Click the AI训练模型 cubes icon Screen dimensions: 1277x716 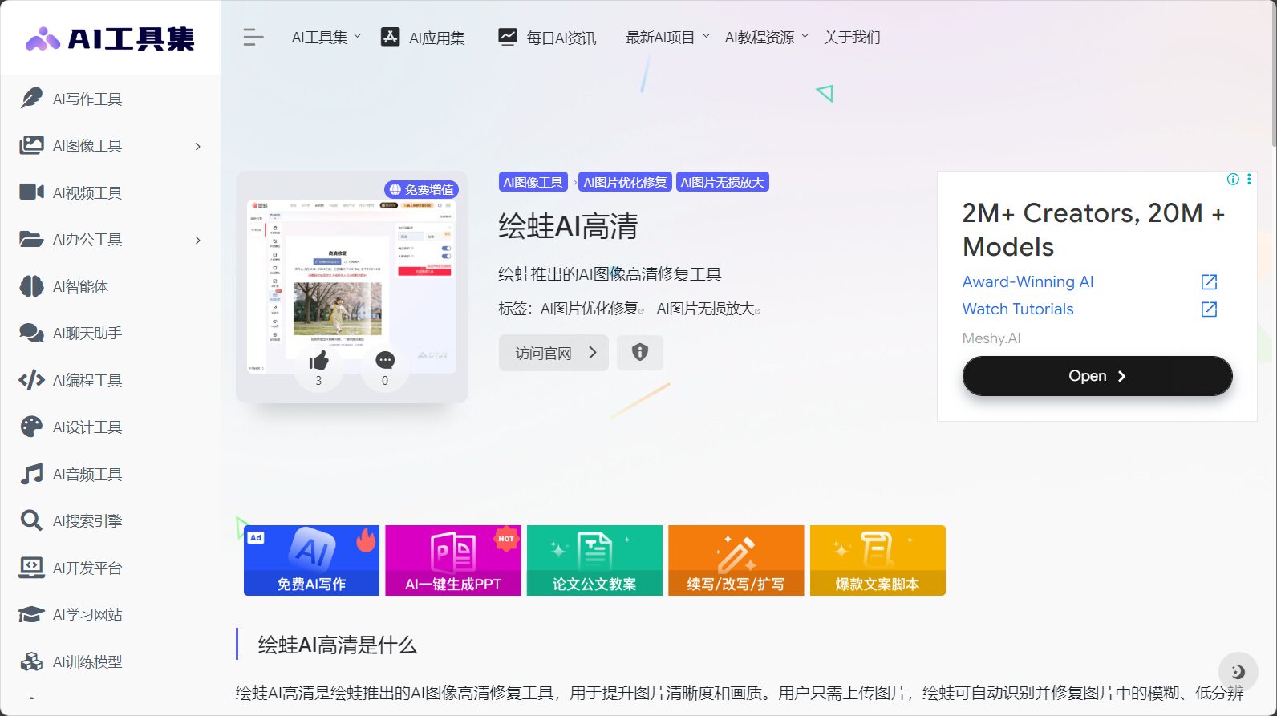(31, 661)
